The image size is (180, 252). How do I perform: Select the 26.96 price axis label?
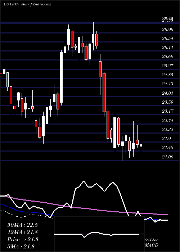point(167,30)
